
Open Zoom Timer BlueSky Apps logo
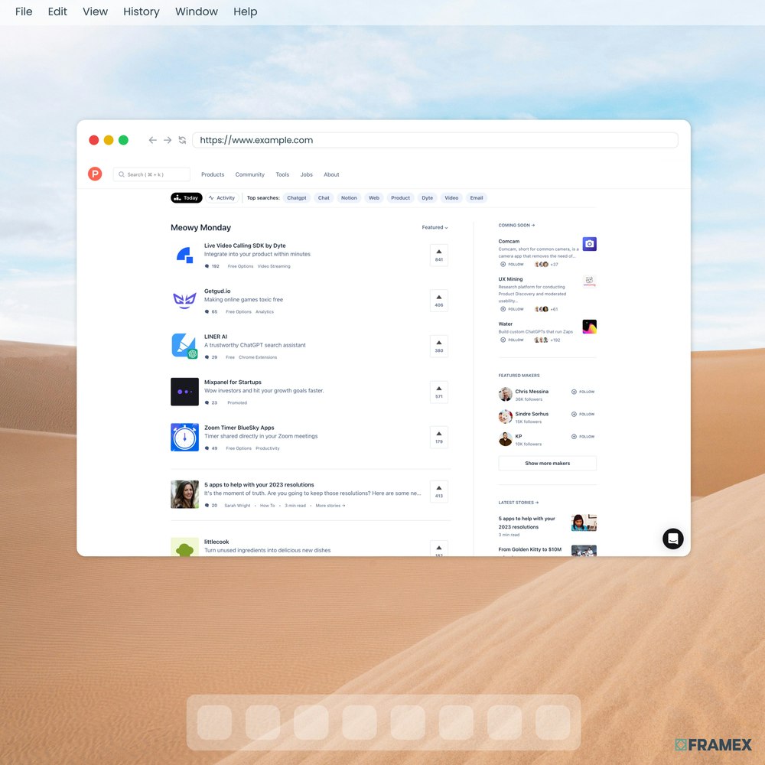point(184,437)
